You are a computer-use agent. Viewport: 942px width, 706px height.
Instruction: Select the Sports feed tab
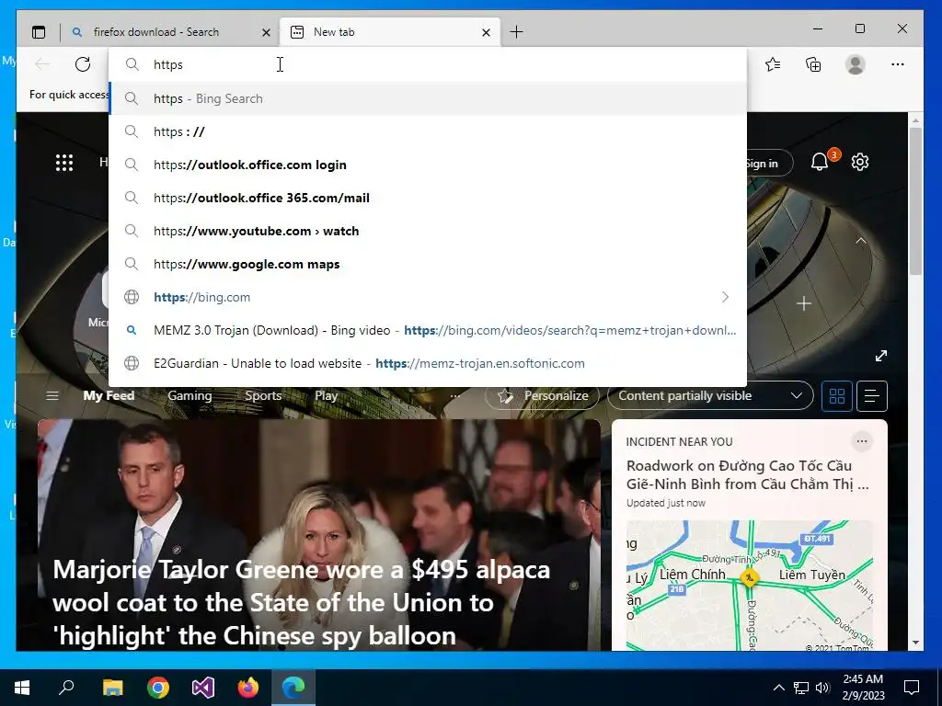coord(263,395)
